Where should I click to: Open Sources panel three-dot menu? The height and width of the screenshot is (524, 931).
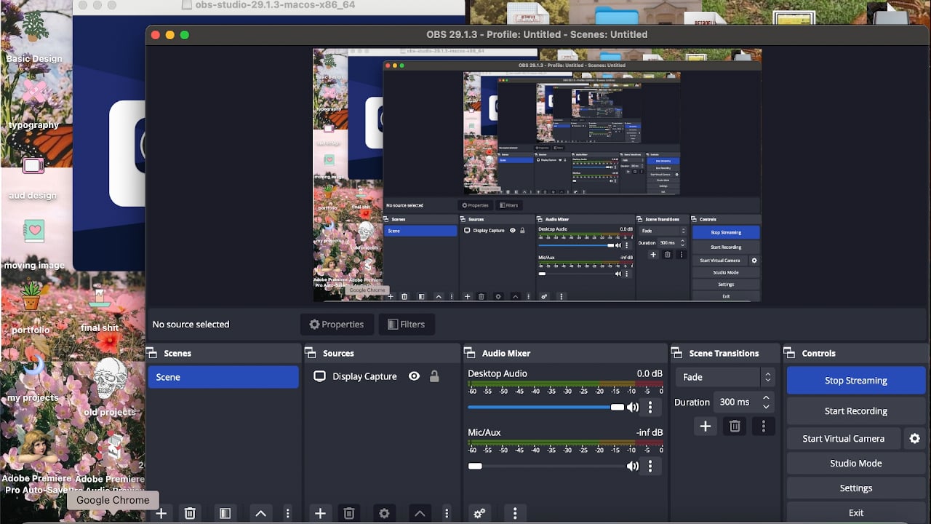447,513
